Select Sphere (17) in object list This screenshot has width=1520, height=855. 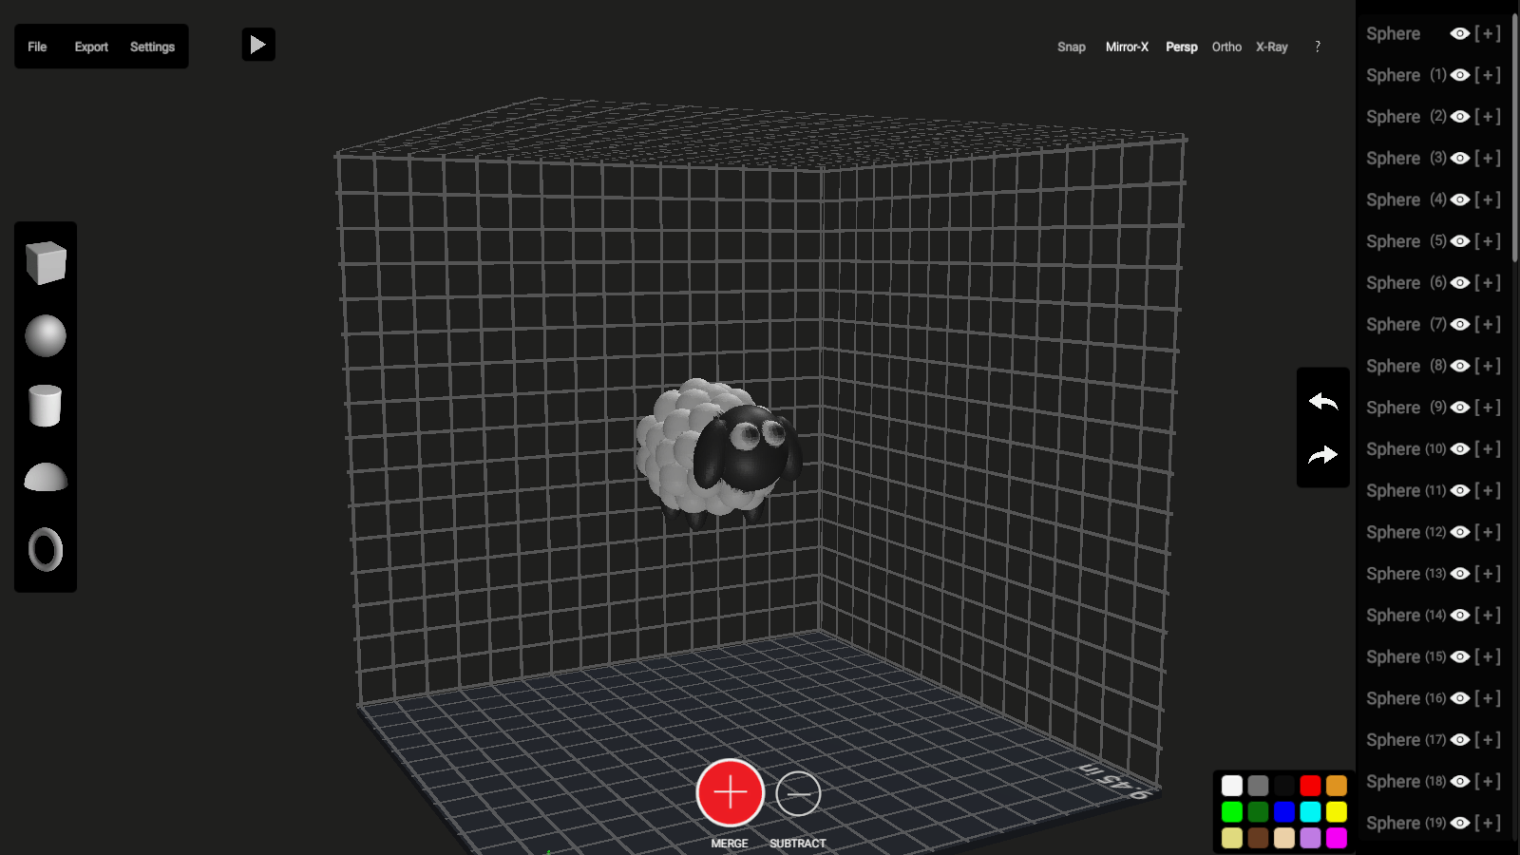pyautogui.click(x=1406, y=740)
